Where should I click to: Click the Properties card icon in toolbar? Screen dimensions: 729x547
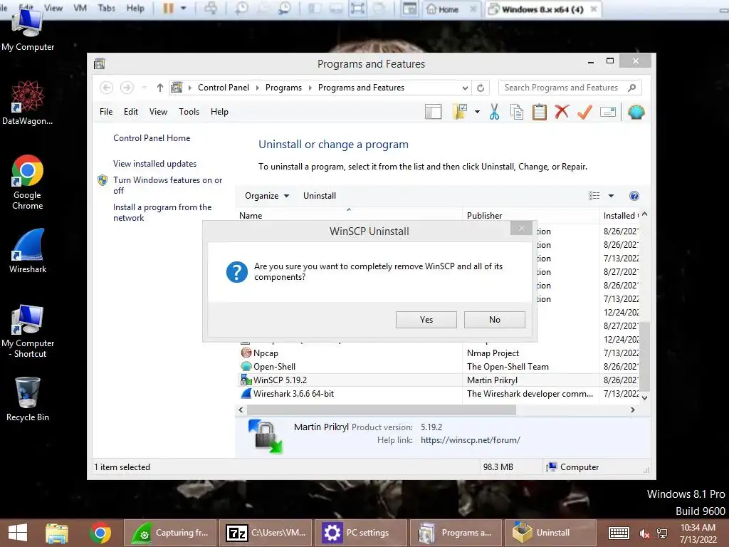[x=608, y=112]
